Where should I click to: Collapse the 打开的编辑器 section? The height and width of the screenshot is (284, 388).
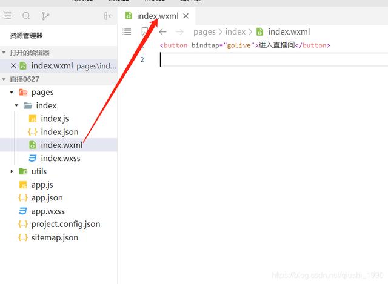pyautogui.click(x=4, y=53)
